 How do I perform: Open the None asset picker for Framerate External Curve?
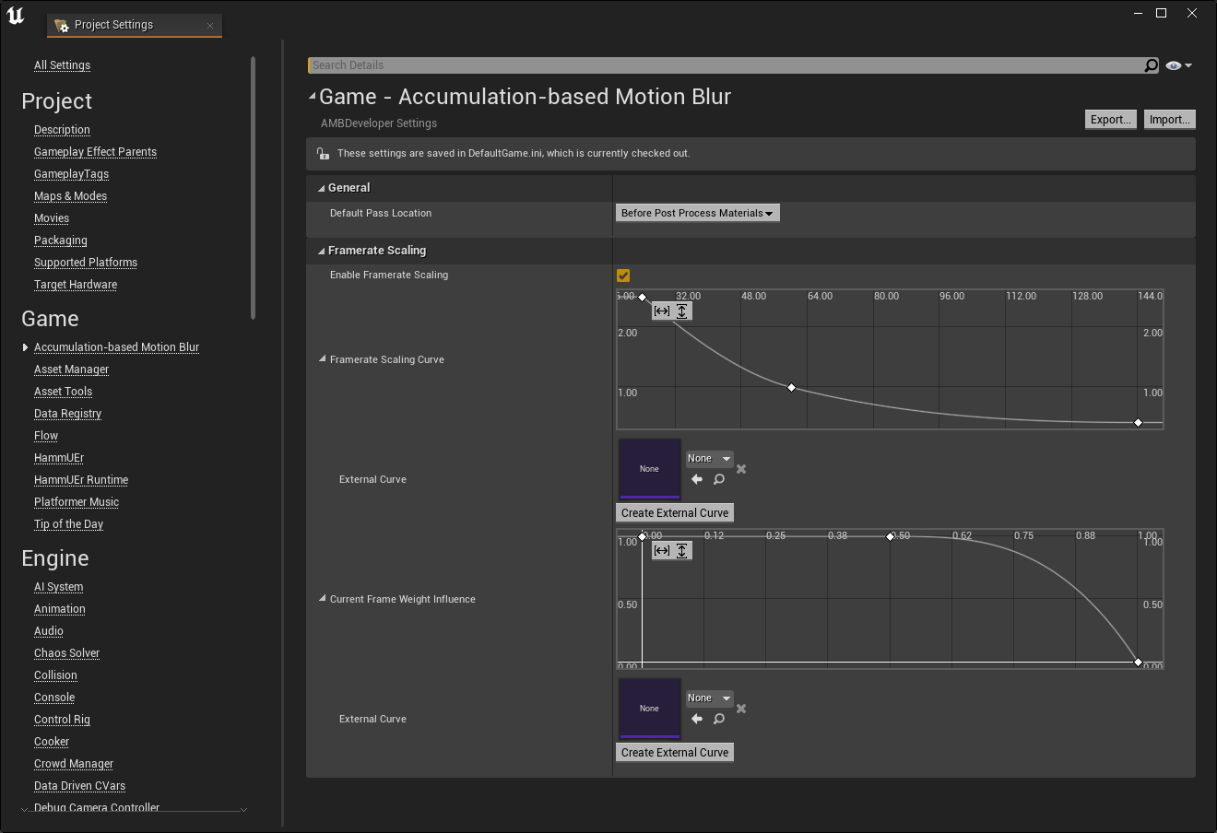tap(709, 459)
